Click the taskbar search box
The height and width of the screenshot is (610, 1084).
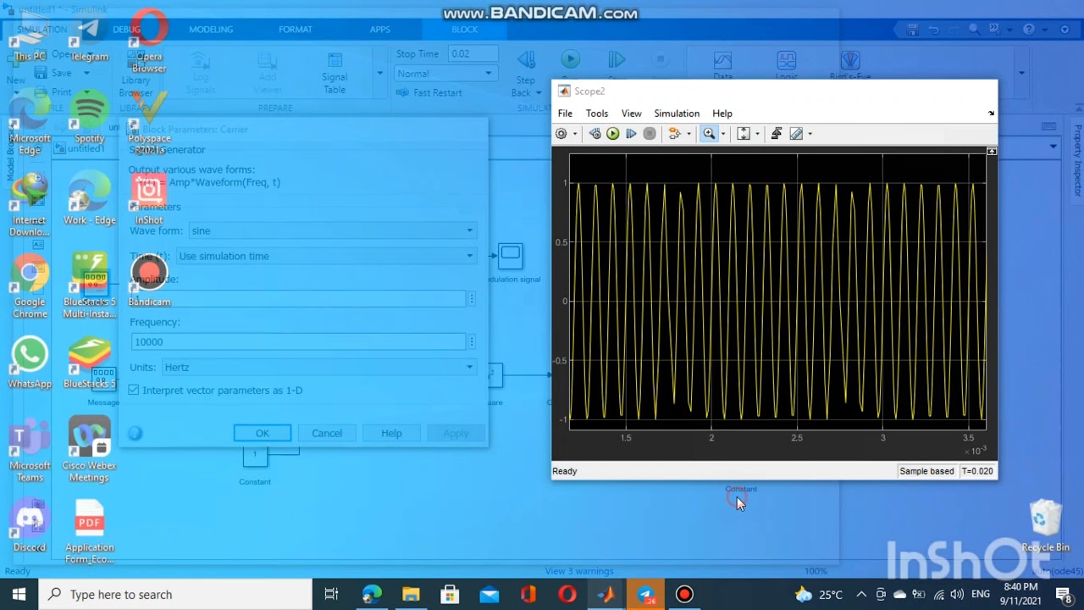(x=176, y=595)
